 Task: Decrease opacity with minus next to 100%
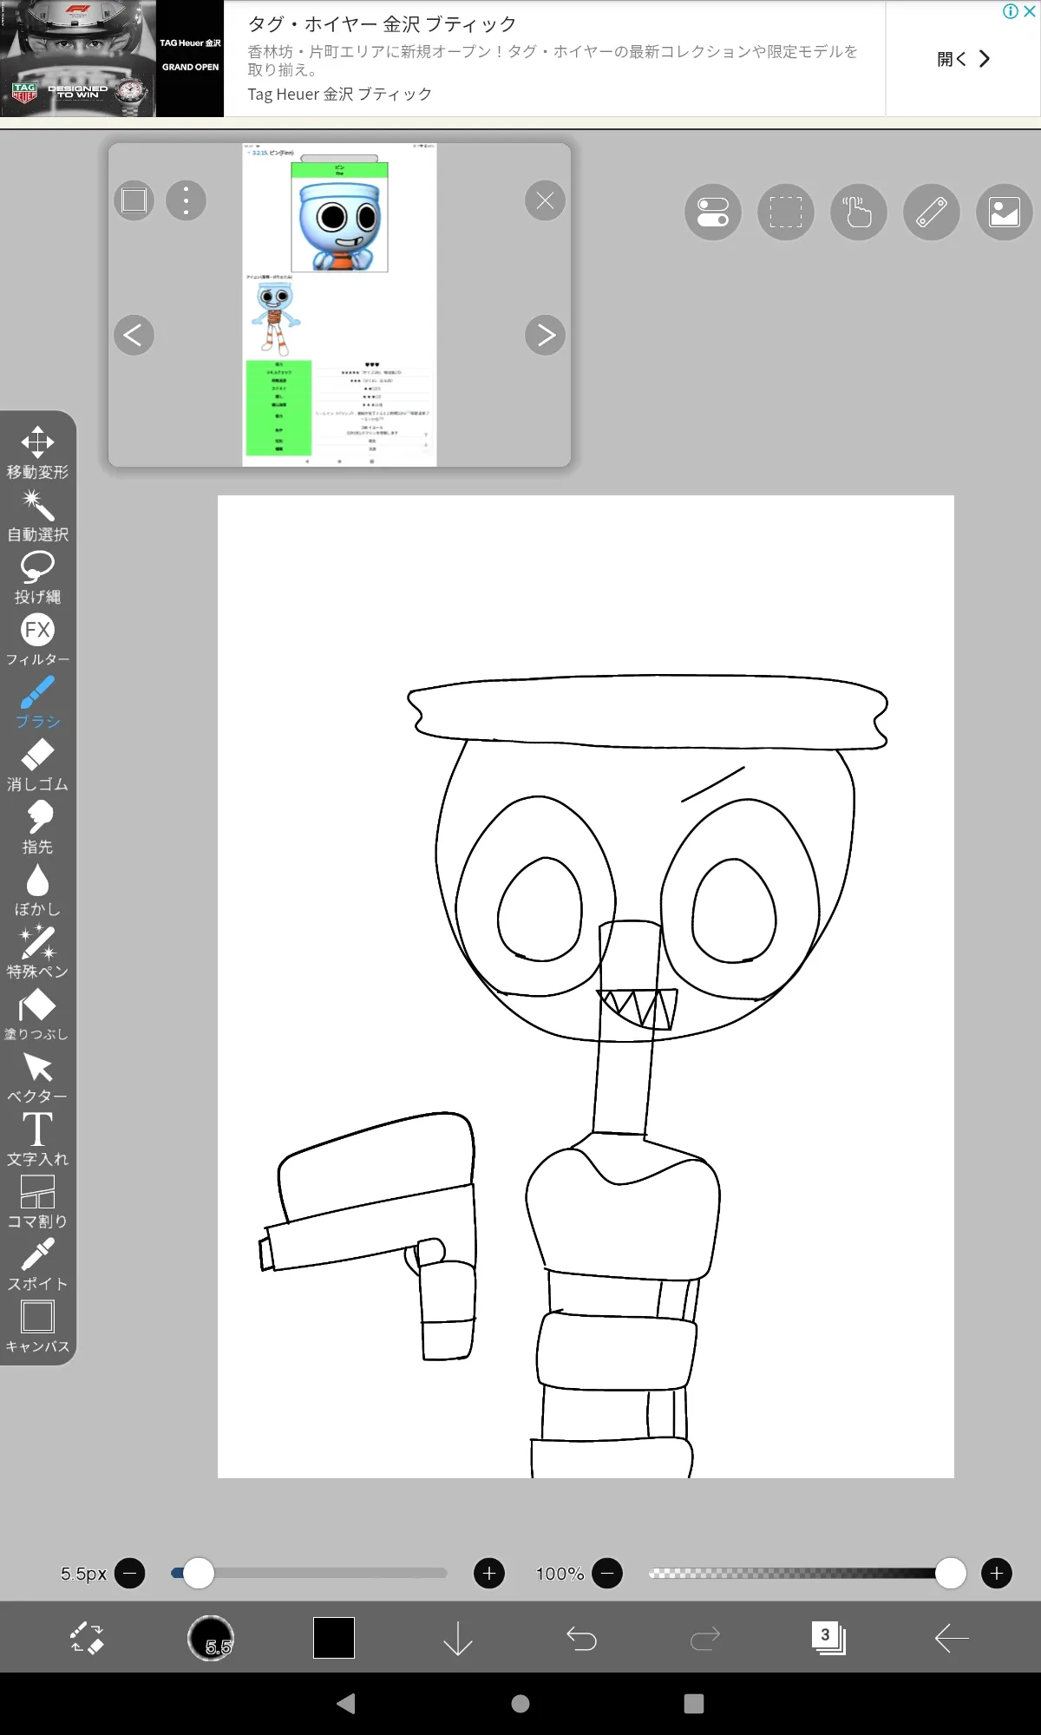(607, 1573)
